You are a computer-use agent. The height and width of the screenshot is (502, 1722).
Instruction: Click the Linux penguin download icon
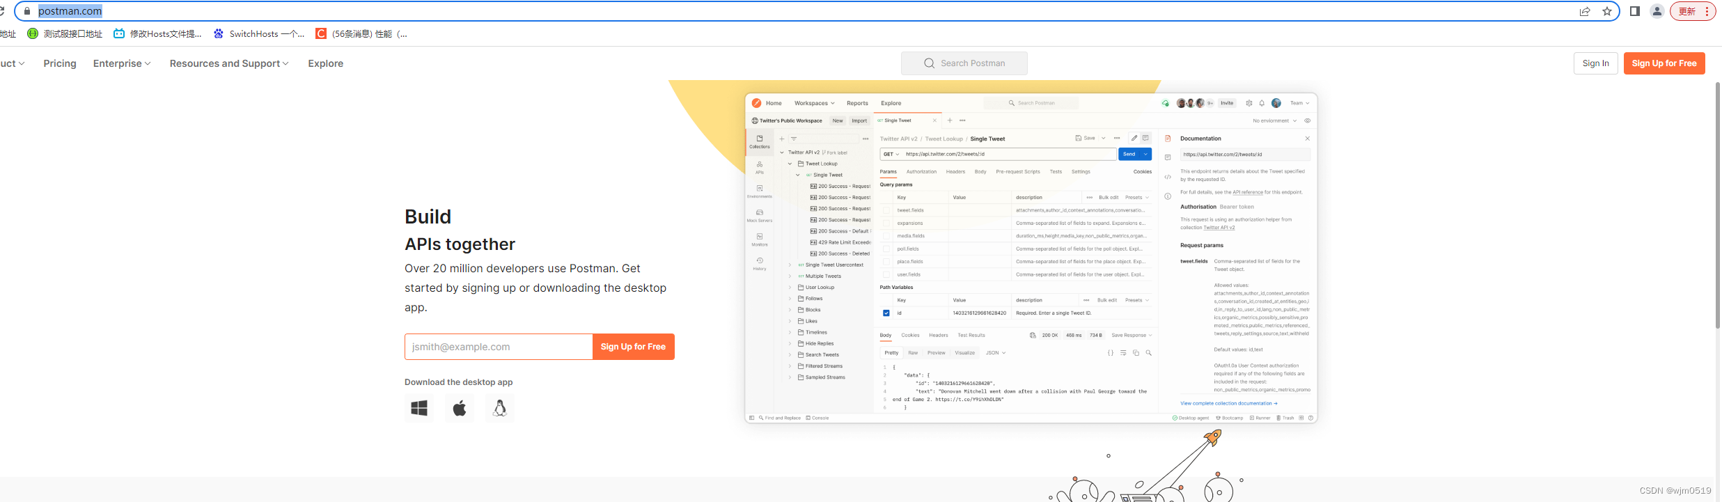coord(500,408)
